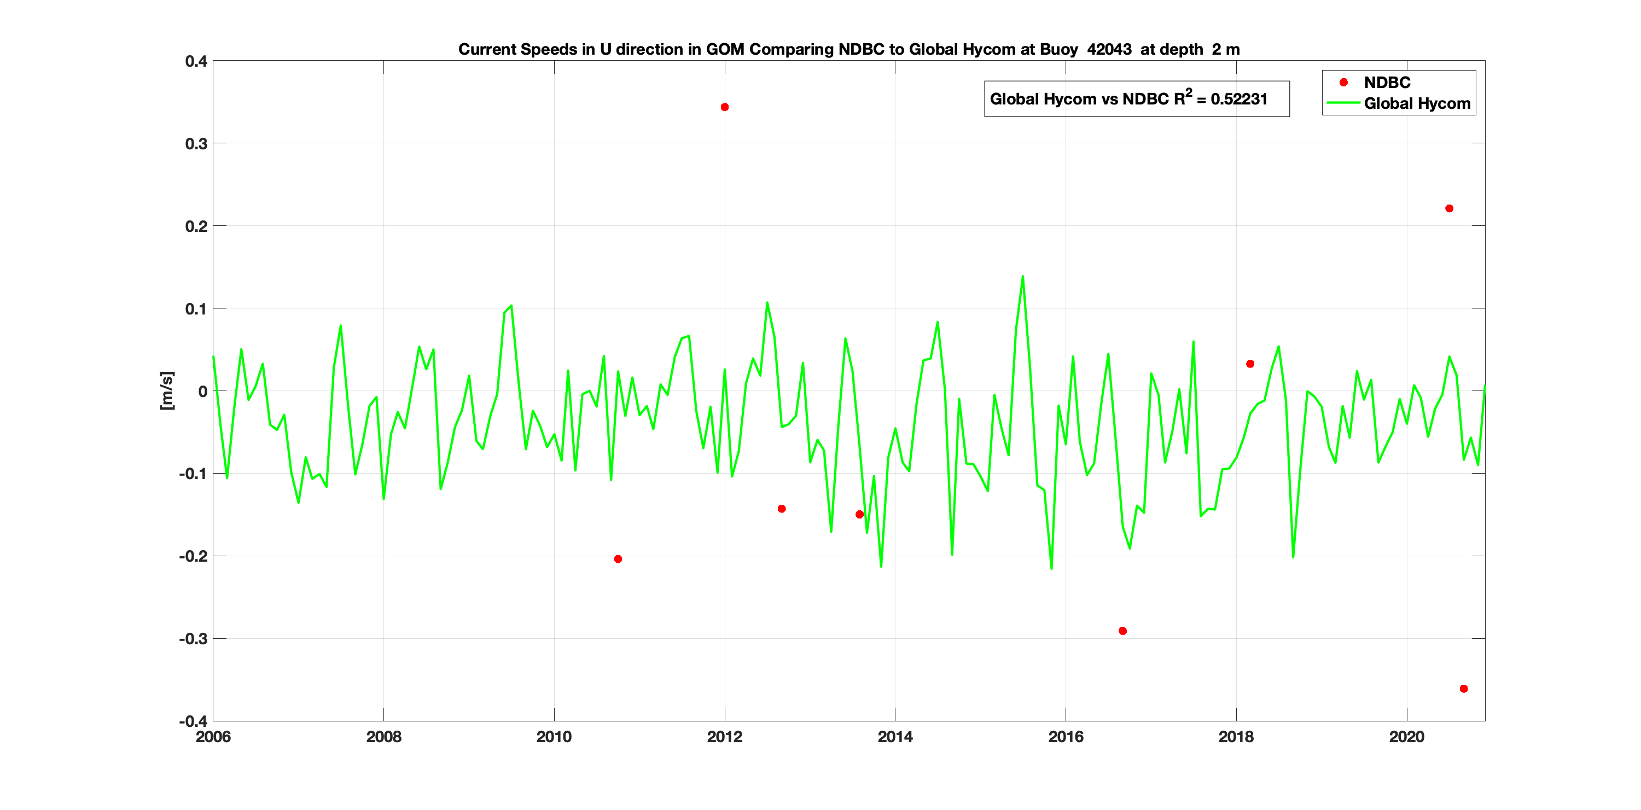Click the 2008 x-axis tick label

(x=383, y=737)
